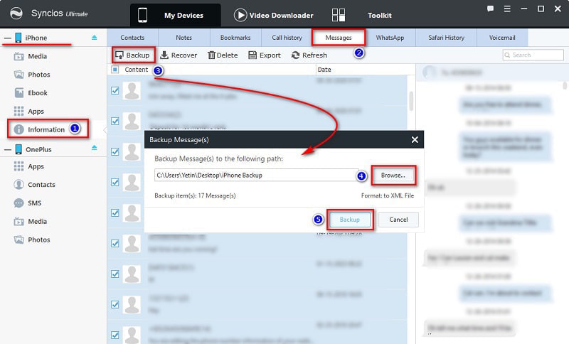The width and height of the screenshot is (569, 344).
Task: Uncheck the fifth message checkbox
Action: [x=115, y=213]
